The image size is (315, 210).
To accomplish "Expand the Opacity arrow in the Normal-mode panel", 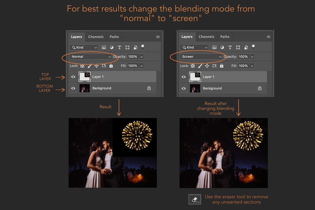I will (x=141, y=57).
